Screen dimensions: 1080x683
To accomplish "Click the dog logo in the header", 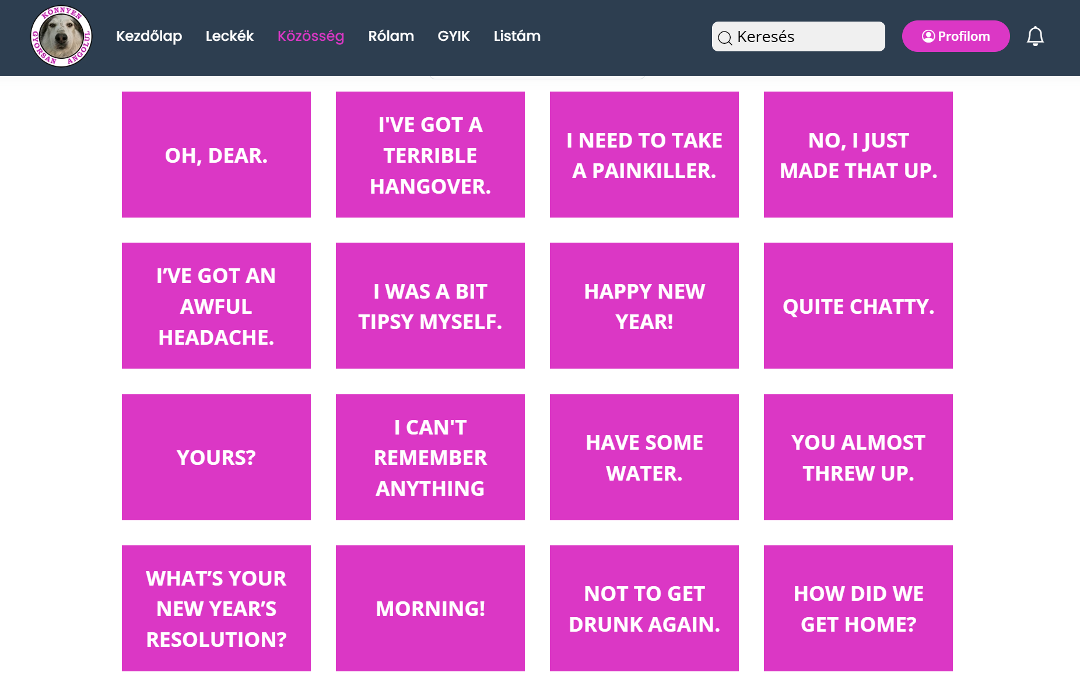I will point(61,37).
